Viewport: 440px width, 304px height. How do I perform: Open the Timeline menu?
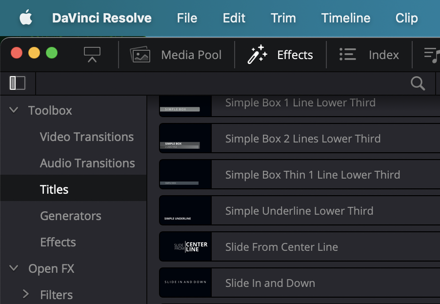point(346,18)
